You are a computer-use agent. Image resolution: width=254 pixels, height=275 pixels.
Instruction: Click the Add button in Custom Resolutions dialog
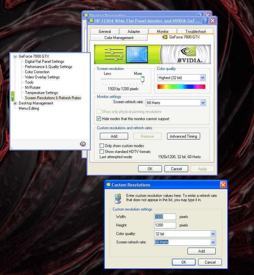(x=201, y=251)
